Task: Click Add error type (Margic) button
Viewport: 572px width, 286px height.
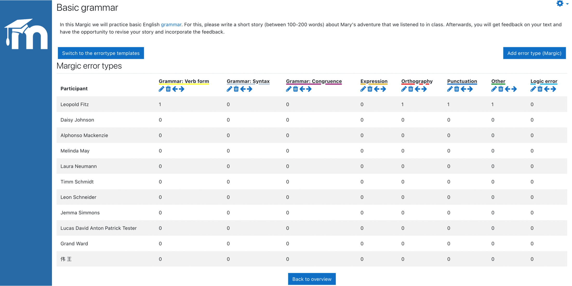Action: (534, 53)
